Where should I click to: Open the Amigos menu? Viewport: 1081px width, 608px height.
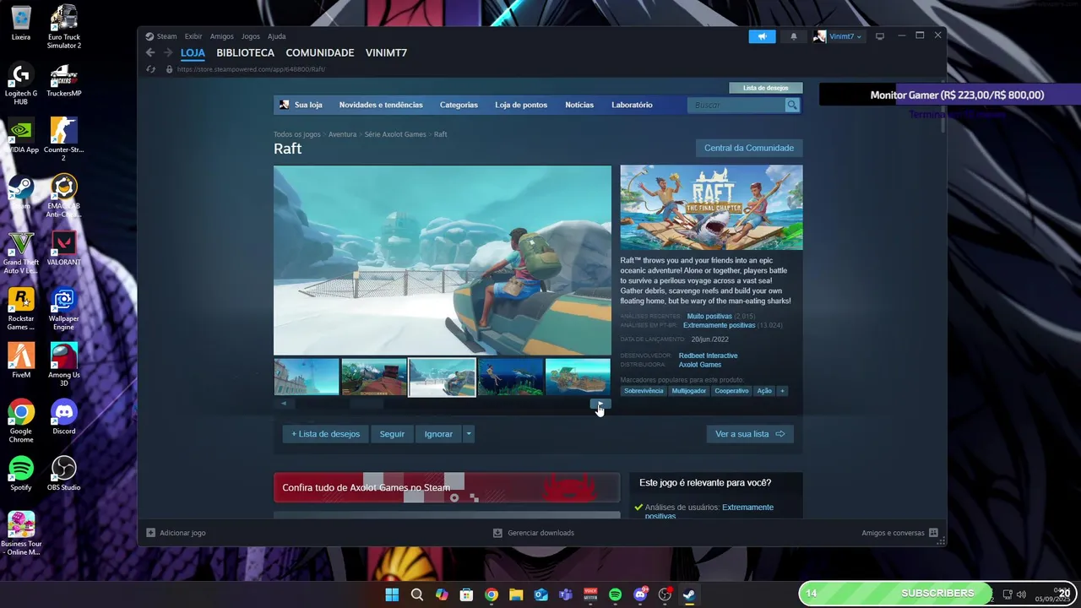point(222,36)
